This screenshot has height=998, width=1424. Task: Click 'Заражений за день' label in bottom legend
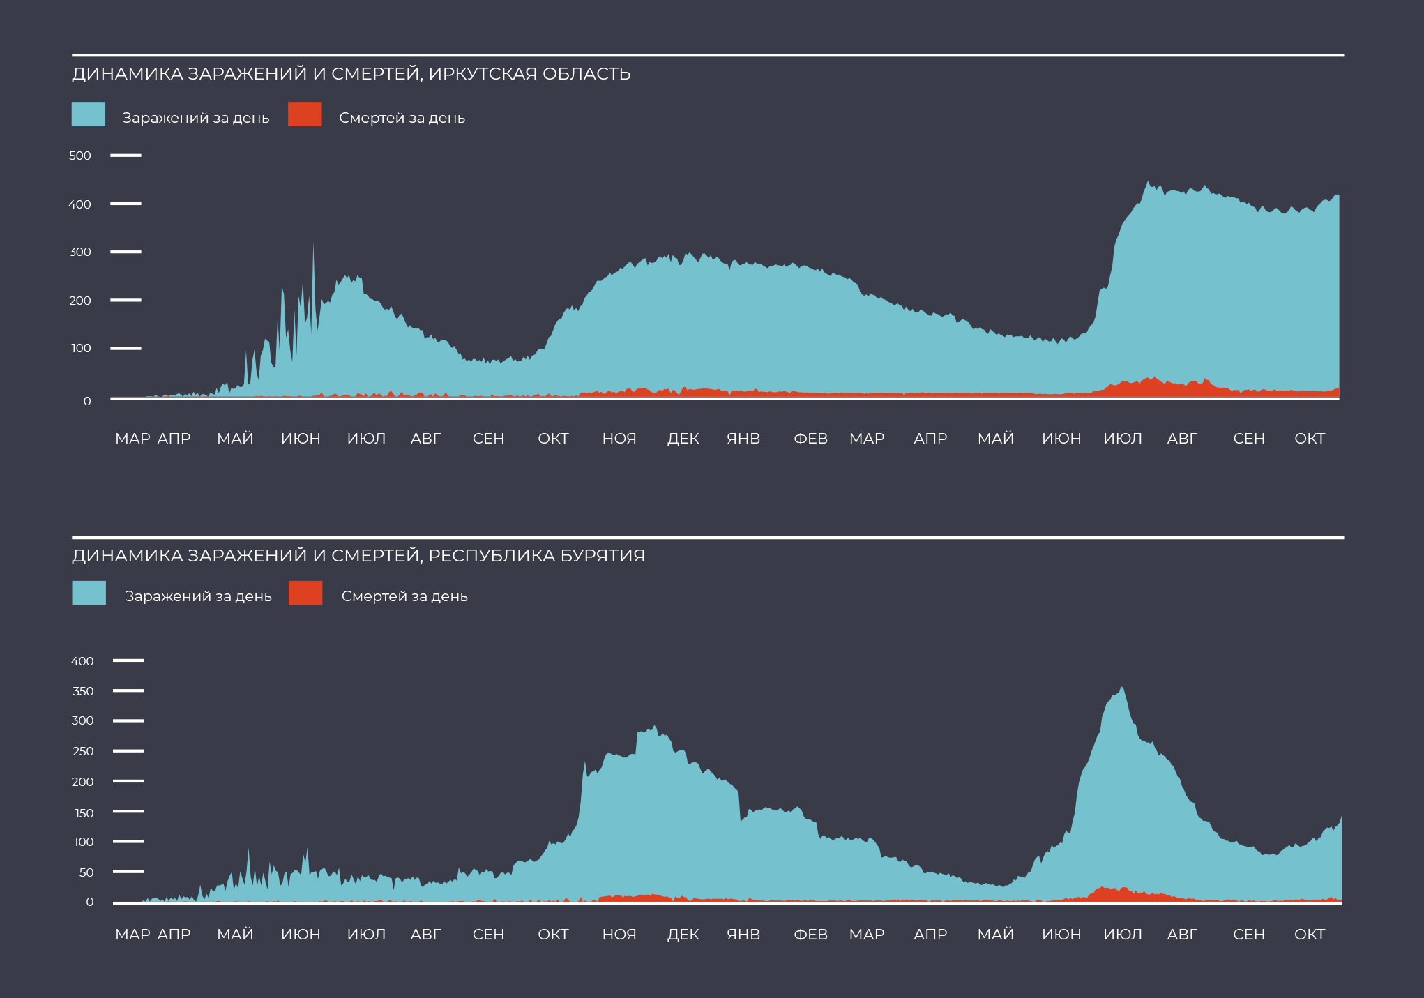click(198, 596)
